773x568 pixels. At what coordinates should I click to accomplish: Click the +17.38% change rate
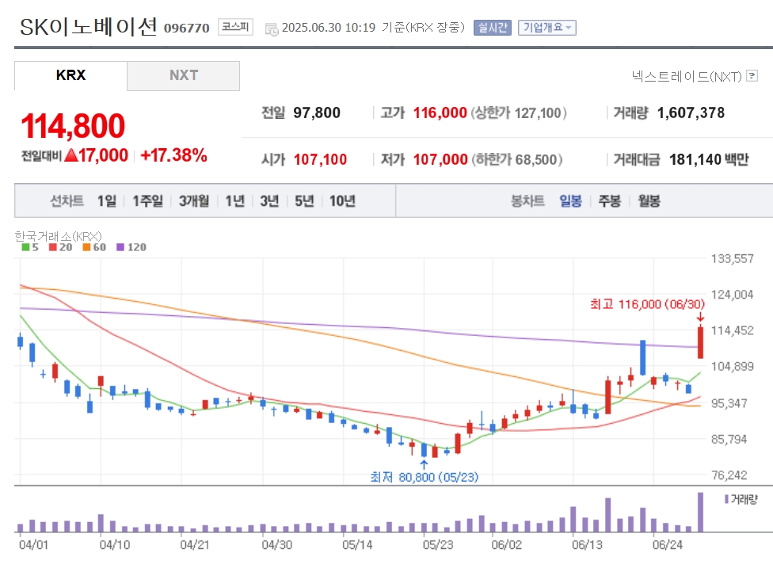pos(173,155)
